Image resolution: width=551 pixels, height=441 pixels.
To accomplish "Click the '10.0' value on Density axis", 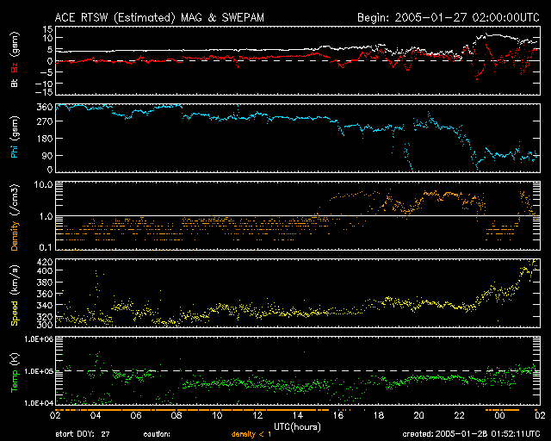I will pos(43,184).
